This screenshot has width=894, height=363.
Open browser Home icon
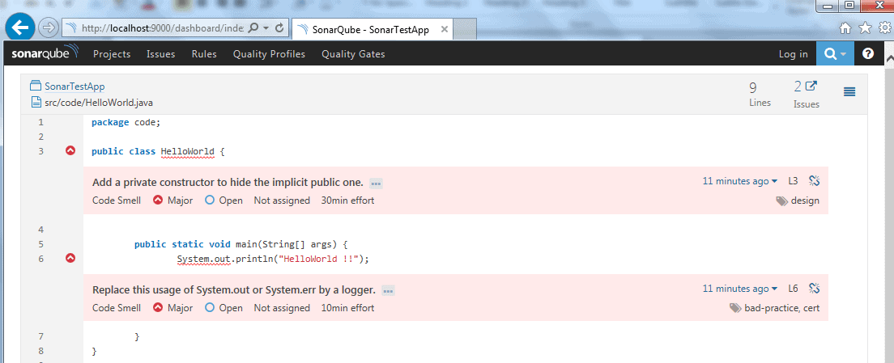[x=846, y=27]
